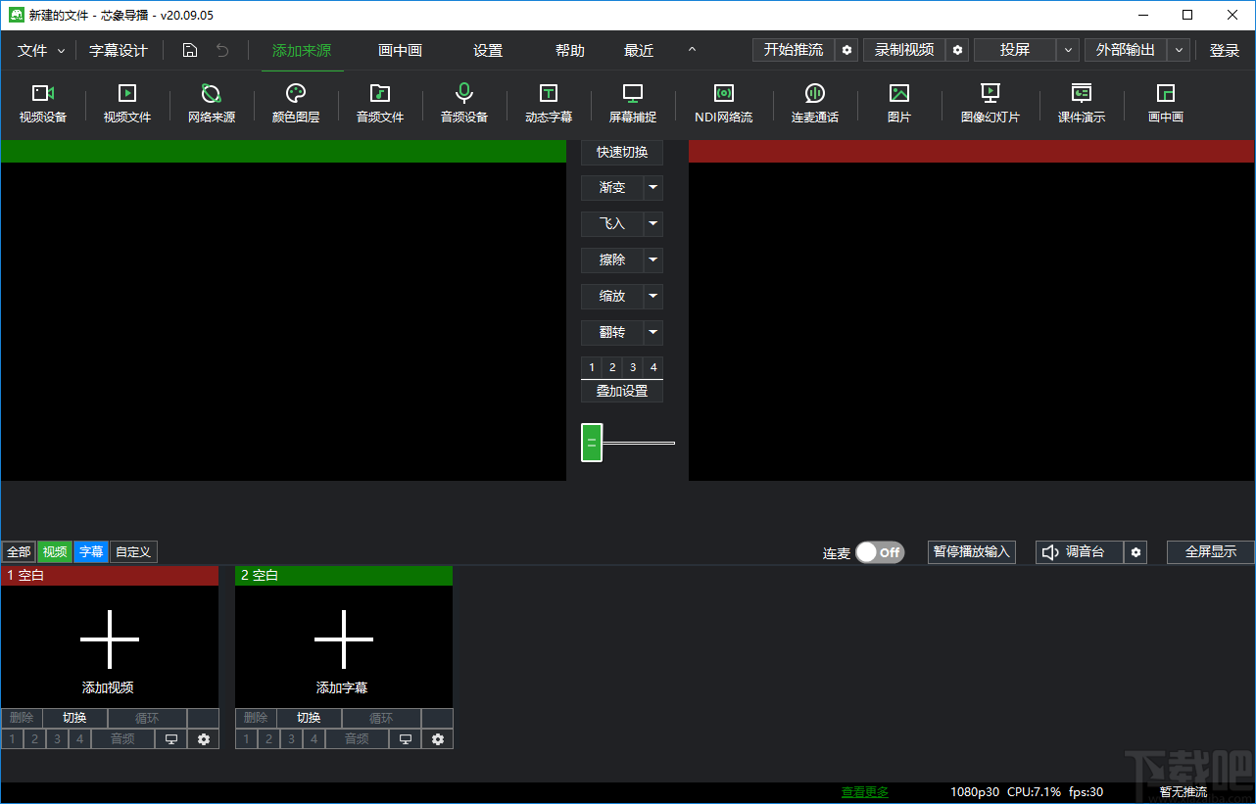Open settings gear next to 开始推流
Image resolution: width=1256 pixels, height=804 pixels.
(847, 50)
